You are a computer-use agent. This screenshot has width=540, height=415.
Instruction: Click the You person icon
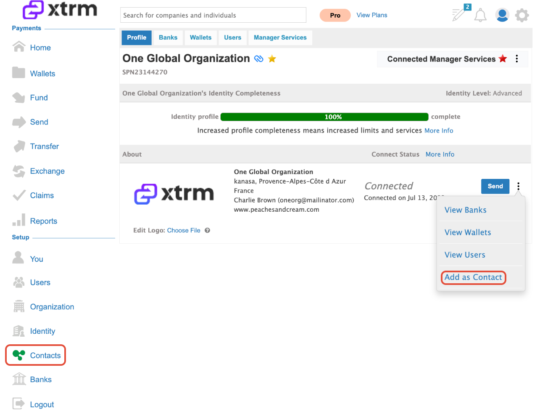click(18, 258)
